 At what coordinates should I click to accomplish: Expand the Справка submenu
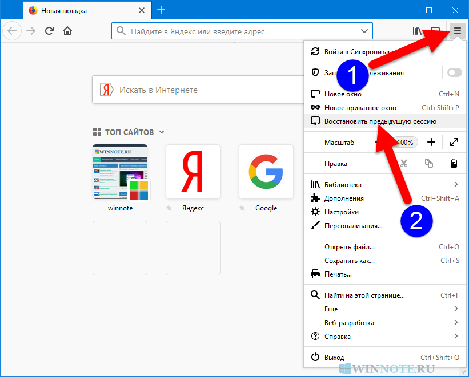pyautogui.click(x=385, y=337)
